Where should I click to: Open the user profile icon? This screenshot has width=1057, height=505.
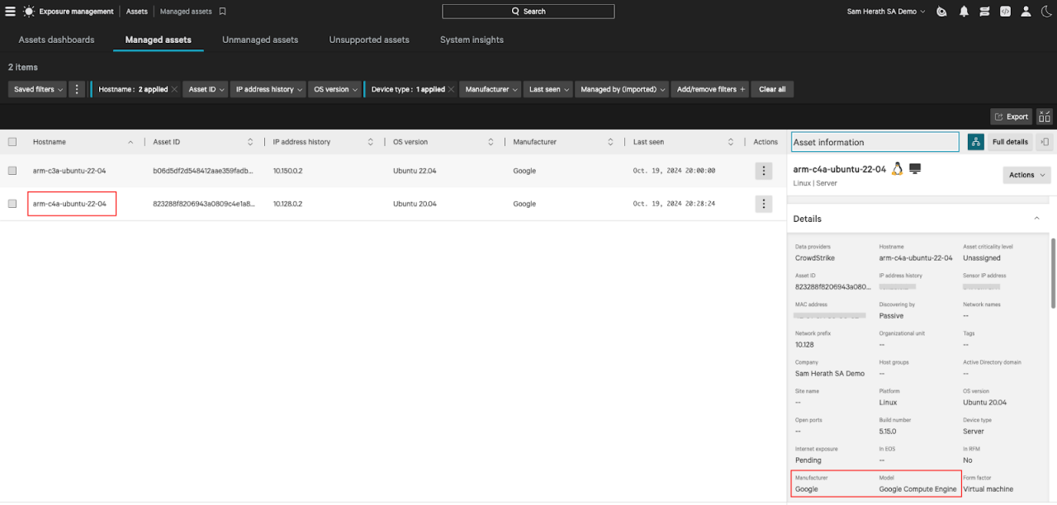[1026, 12]
